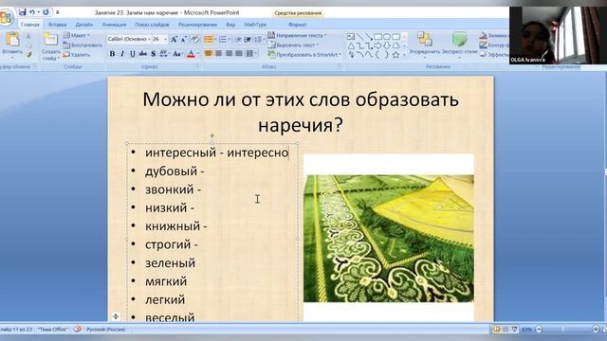Open Align Text (Выровнять текст) dropdown
The image size is (607, 341).
[293, 45]
